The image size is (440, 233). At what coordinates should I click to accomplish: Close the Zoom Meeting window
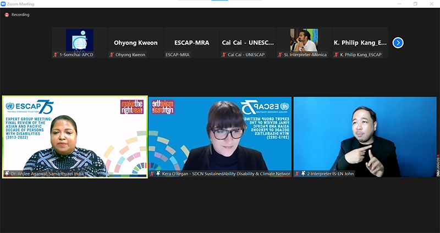click(432, 4)
